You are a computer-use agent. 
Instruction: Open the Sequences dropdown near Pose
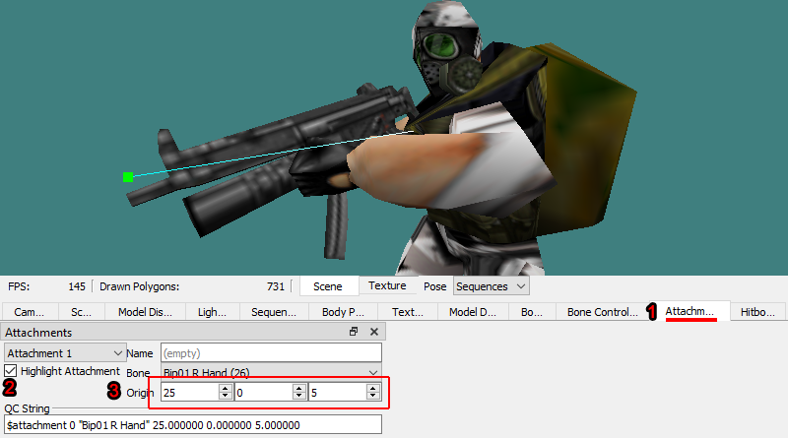(x=491, y=286)
